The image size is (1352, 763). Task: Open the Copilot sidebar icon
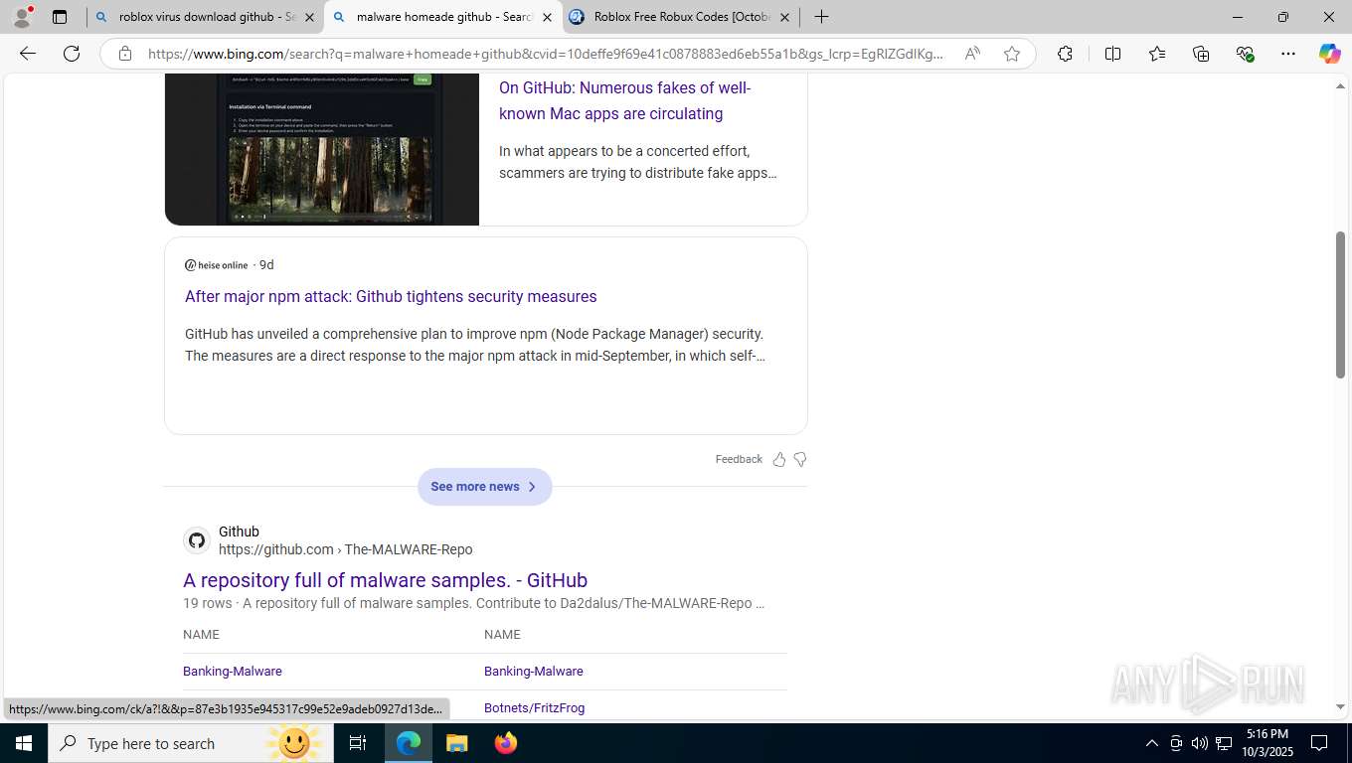point(1329,54)
